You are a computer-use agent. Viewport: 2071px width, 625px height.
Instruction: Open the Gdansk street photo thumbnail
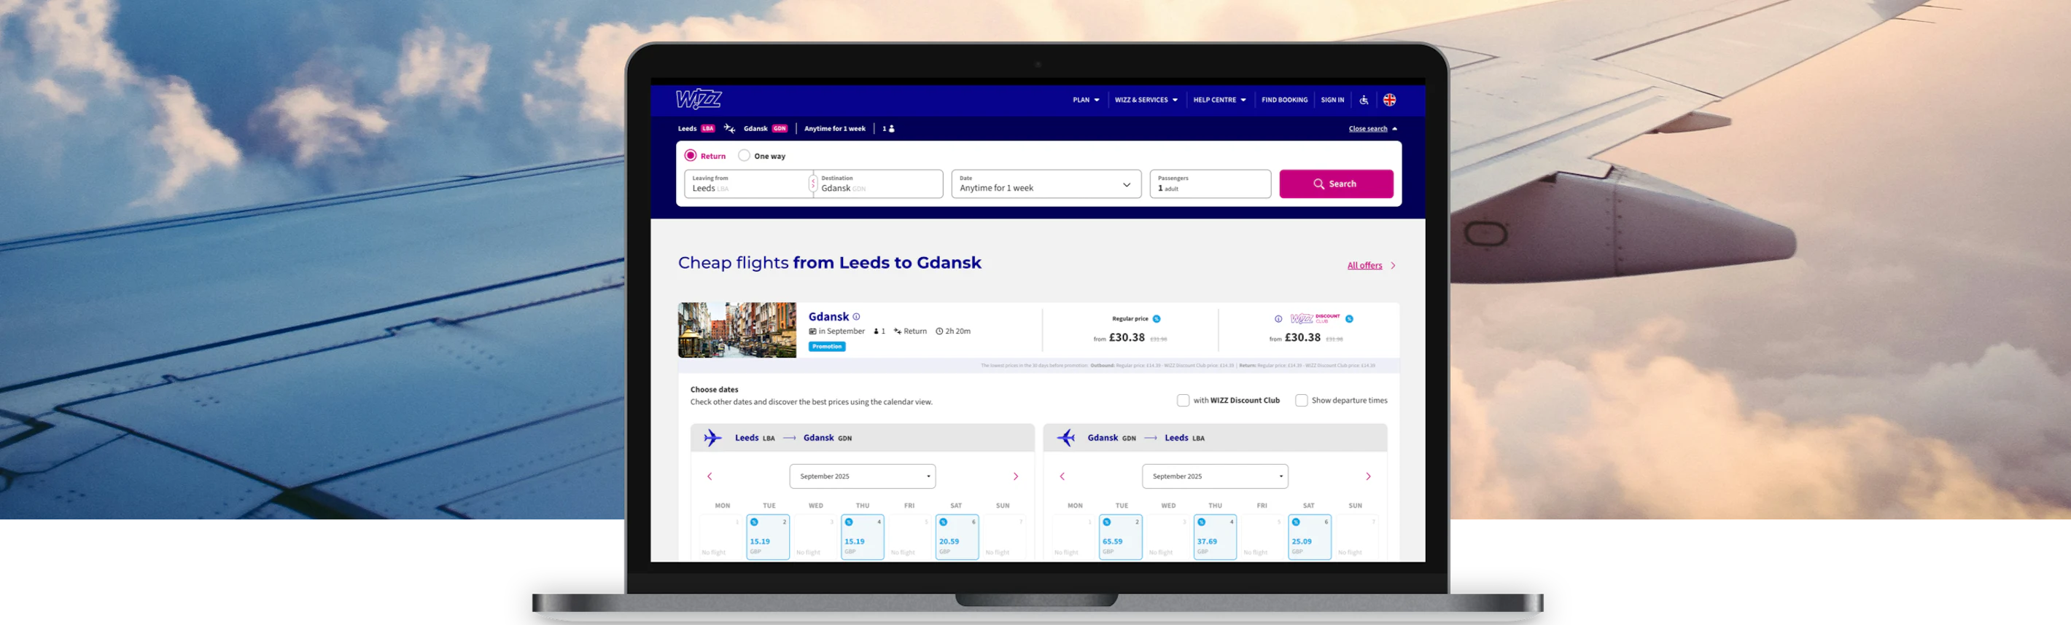point(737,330)
